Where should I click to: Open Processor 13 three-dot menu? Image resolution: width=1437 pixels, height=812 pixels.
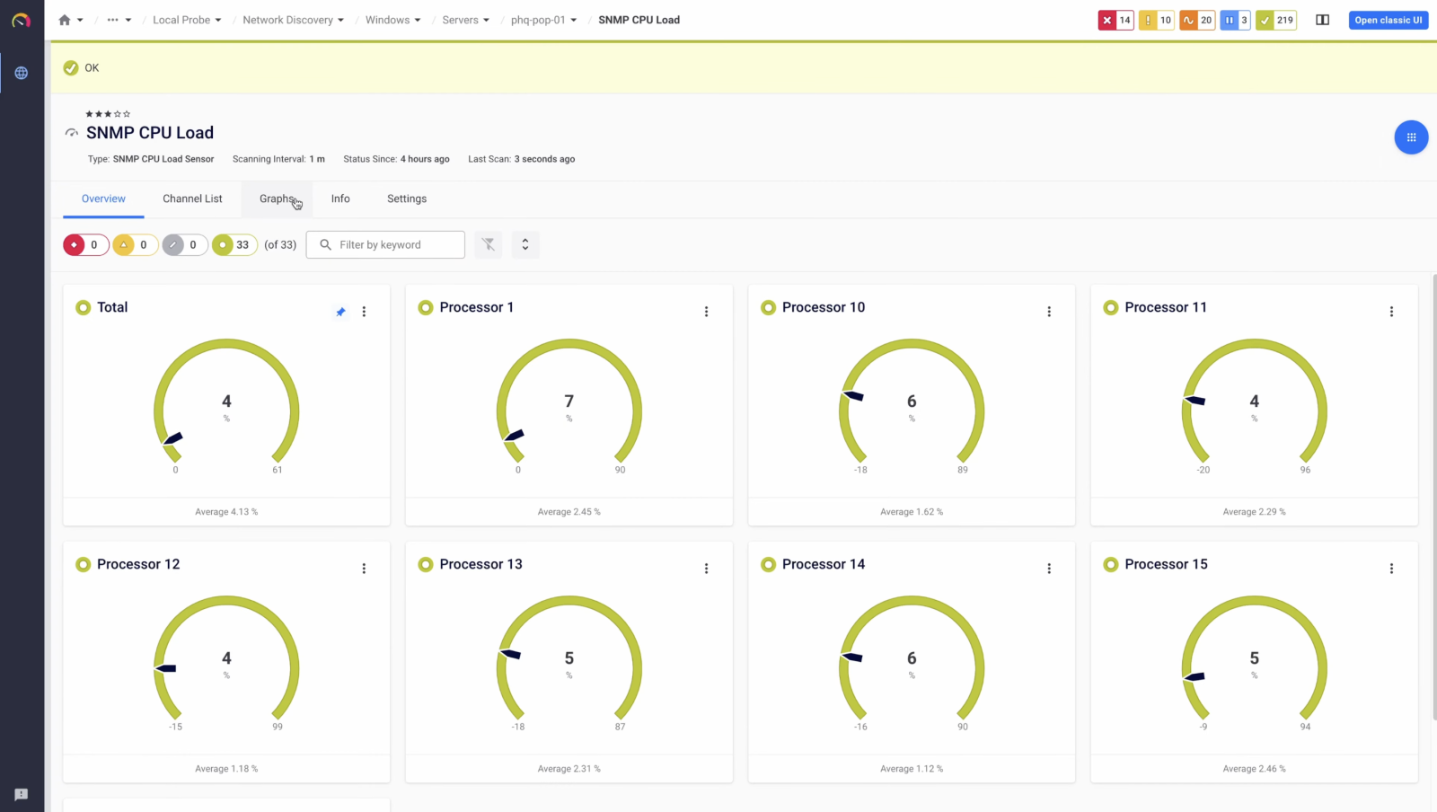tap(706, 569)
